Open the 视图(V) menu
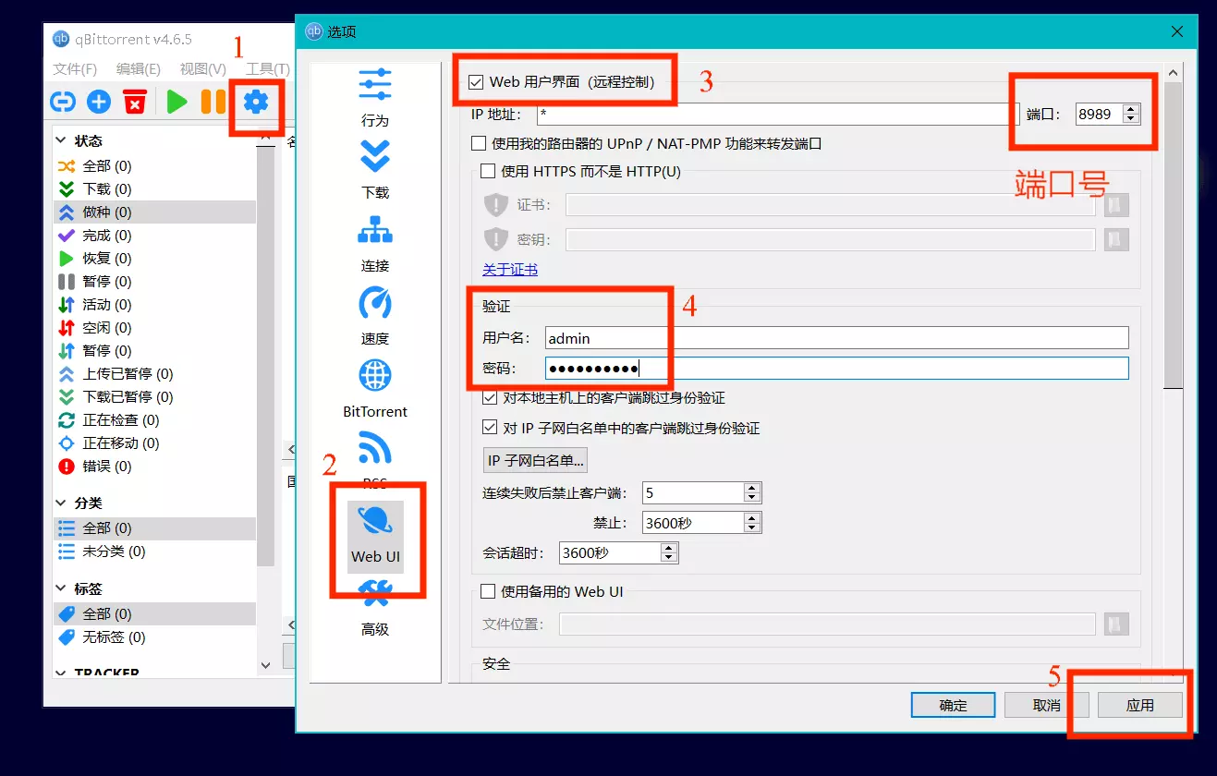This screenshot has height=776, width=1217. coord(202,69)
